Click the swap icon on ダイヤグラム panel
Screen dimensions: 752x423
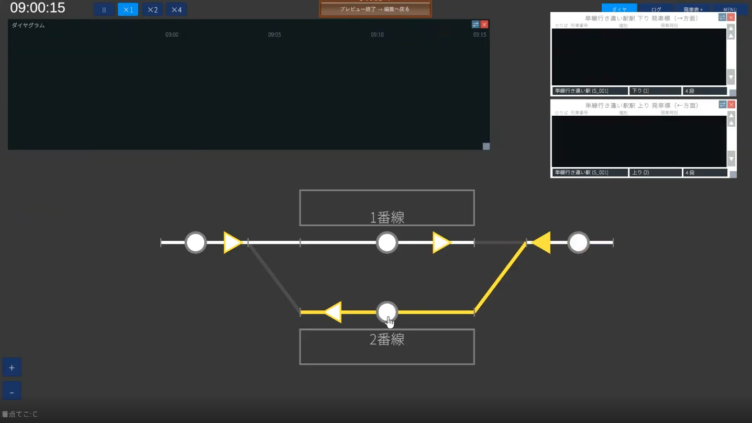(x=475, y=25)
